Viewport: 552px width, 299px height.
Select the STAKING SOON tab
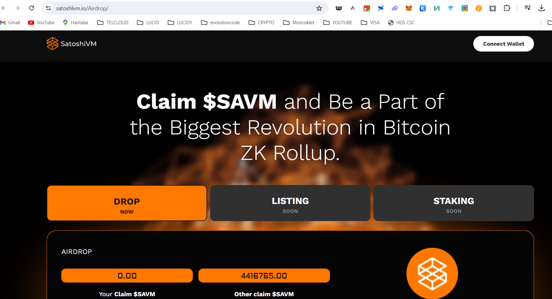tap(454, 203)
